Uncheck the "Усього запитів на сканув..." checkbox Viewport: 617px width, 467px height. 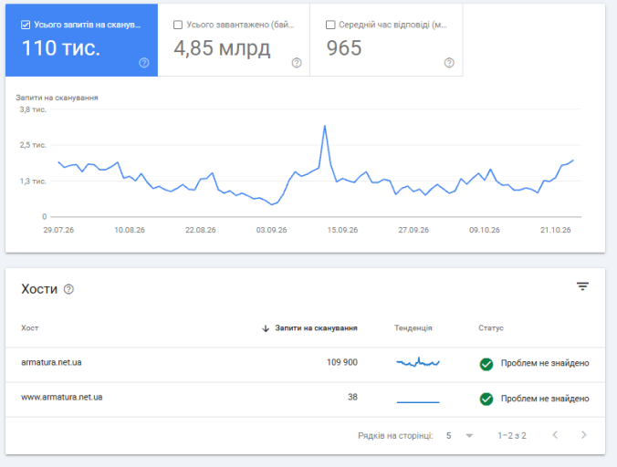click(26, 25)
